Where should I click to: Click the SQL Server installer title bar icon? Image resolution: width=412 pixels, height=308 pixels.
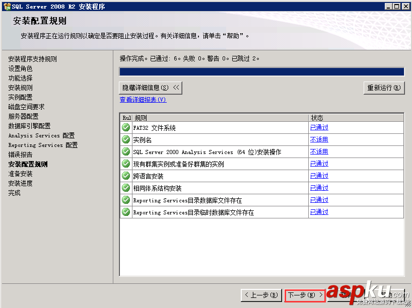tap(7, 7)
